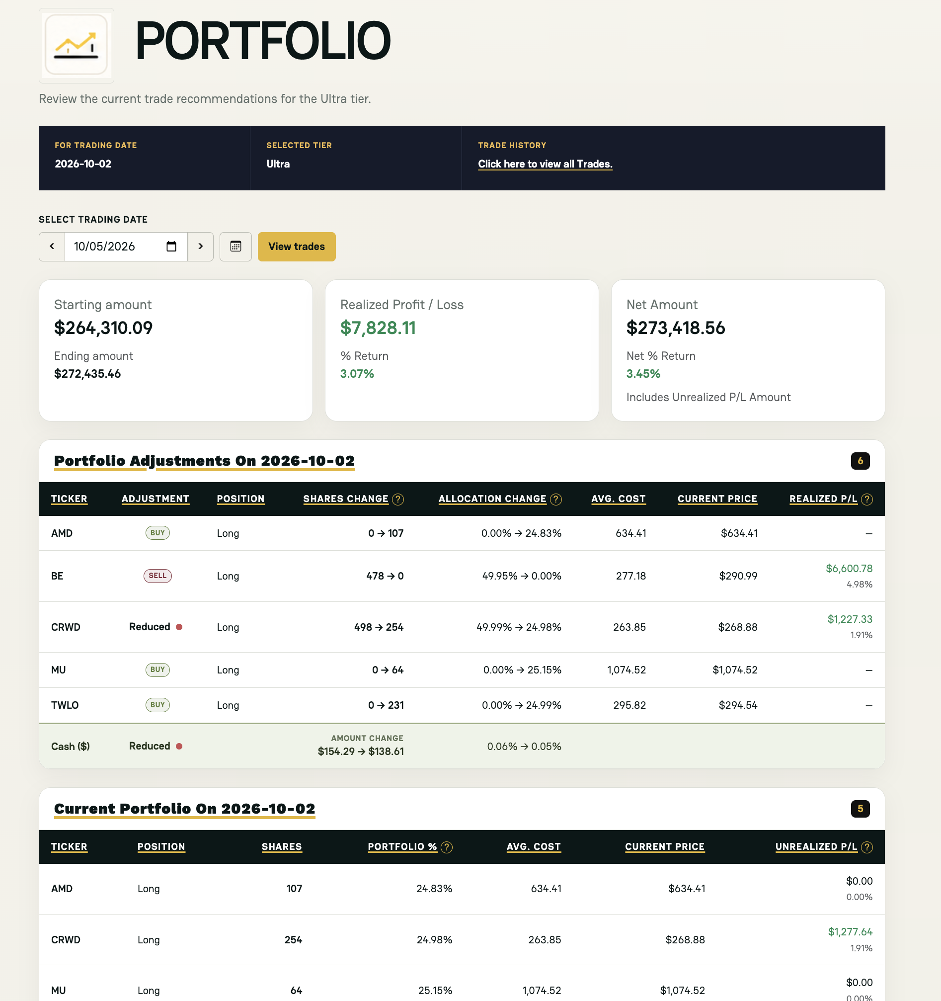The image size is (941, 1001).
Task: Click the BUY badge in AMD row
Action: tap(157, 533)
